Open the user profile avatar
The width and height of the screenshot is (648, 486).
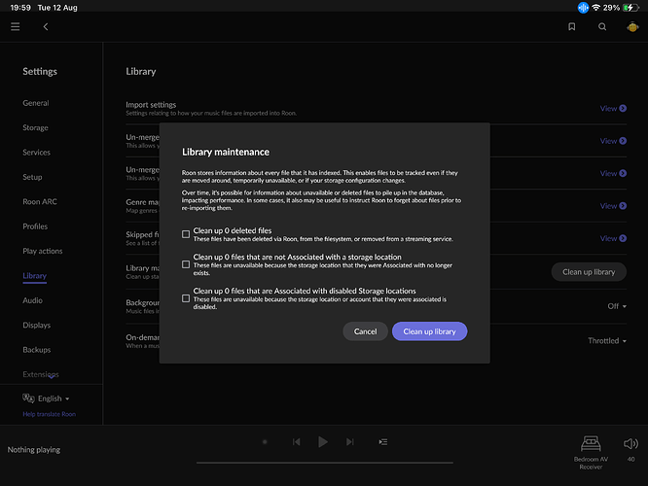pyautogui.click(x=631, y=27)
